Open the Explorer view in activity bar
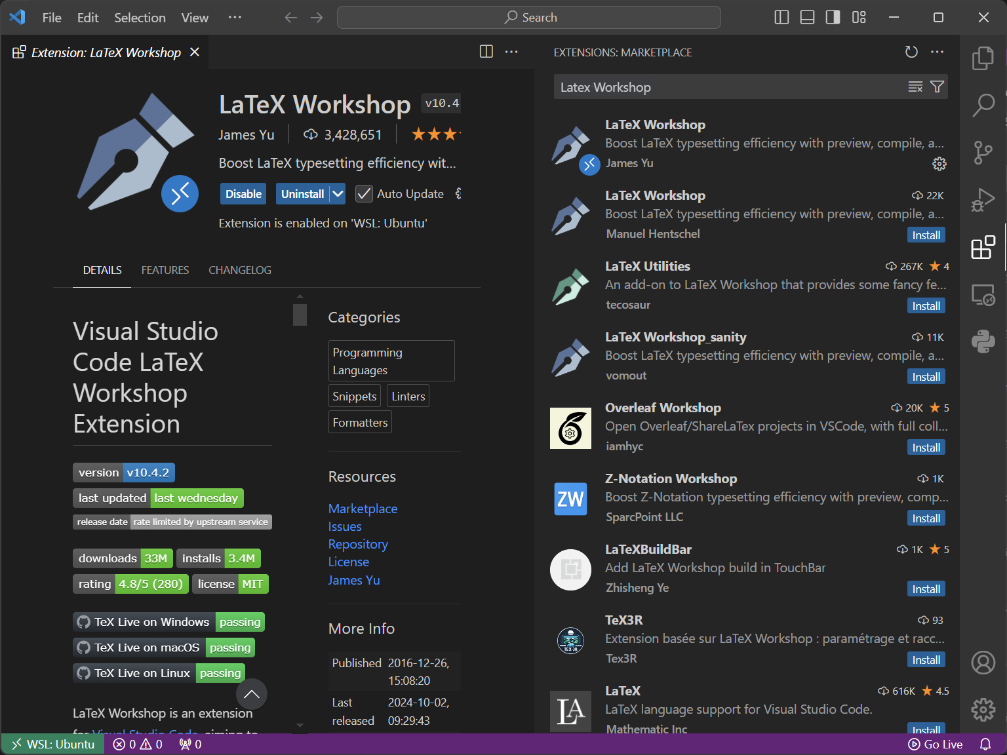 click(983, 58)
